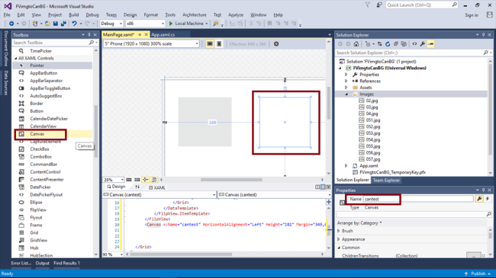Open the Design menu
This screenshot has height=278, width=496.
pos(130,14)
